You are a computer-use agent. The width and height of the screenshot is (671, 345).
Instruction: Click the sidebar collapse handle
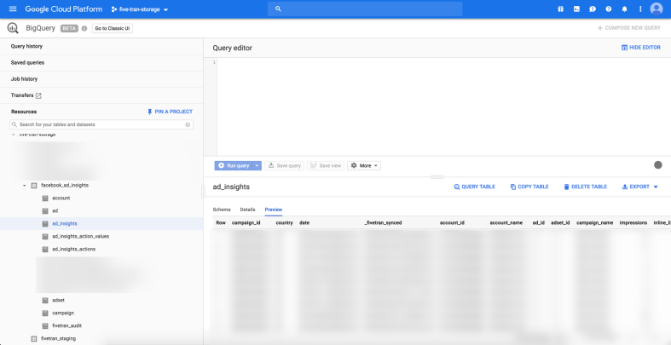[x=203, y=192]
